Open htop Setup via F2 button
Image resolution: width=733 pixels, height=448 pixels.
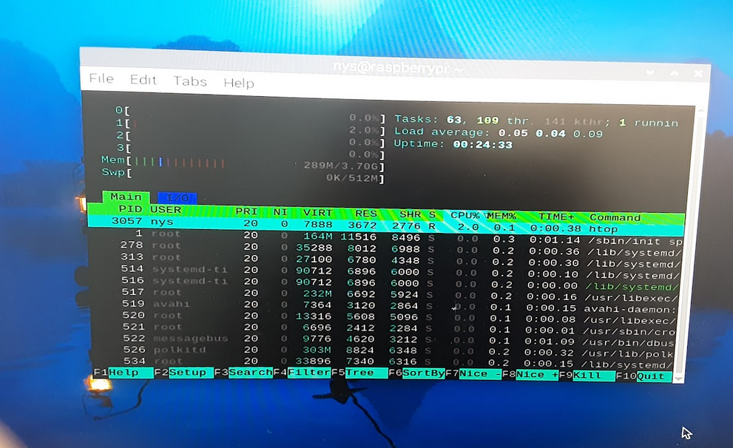click(x=183, y=373)
